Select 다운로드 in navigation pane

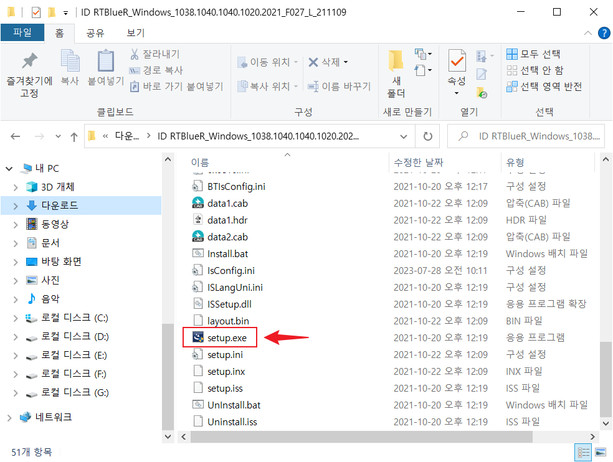(60, 205)
